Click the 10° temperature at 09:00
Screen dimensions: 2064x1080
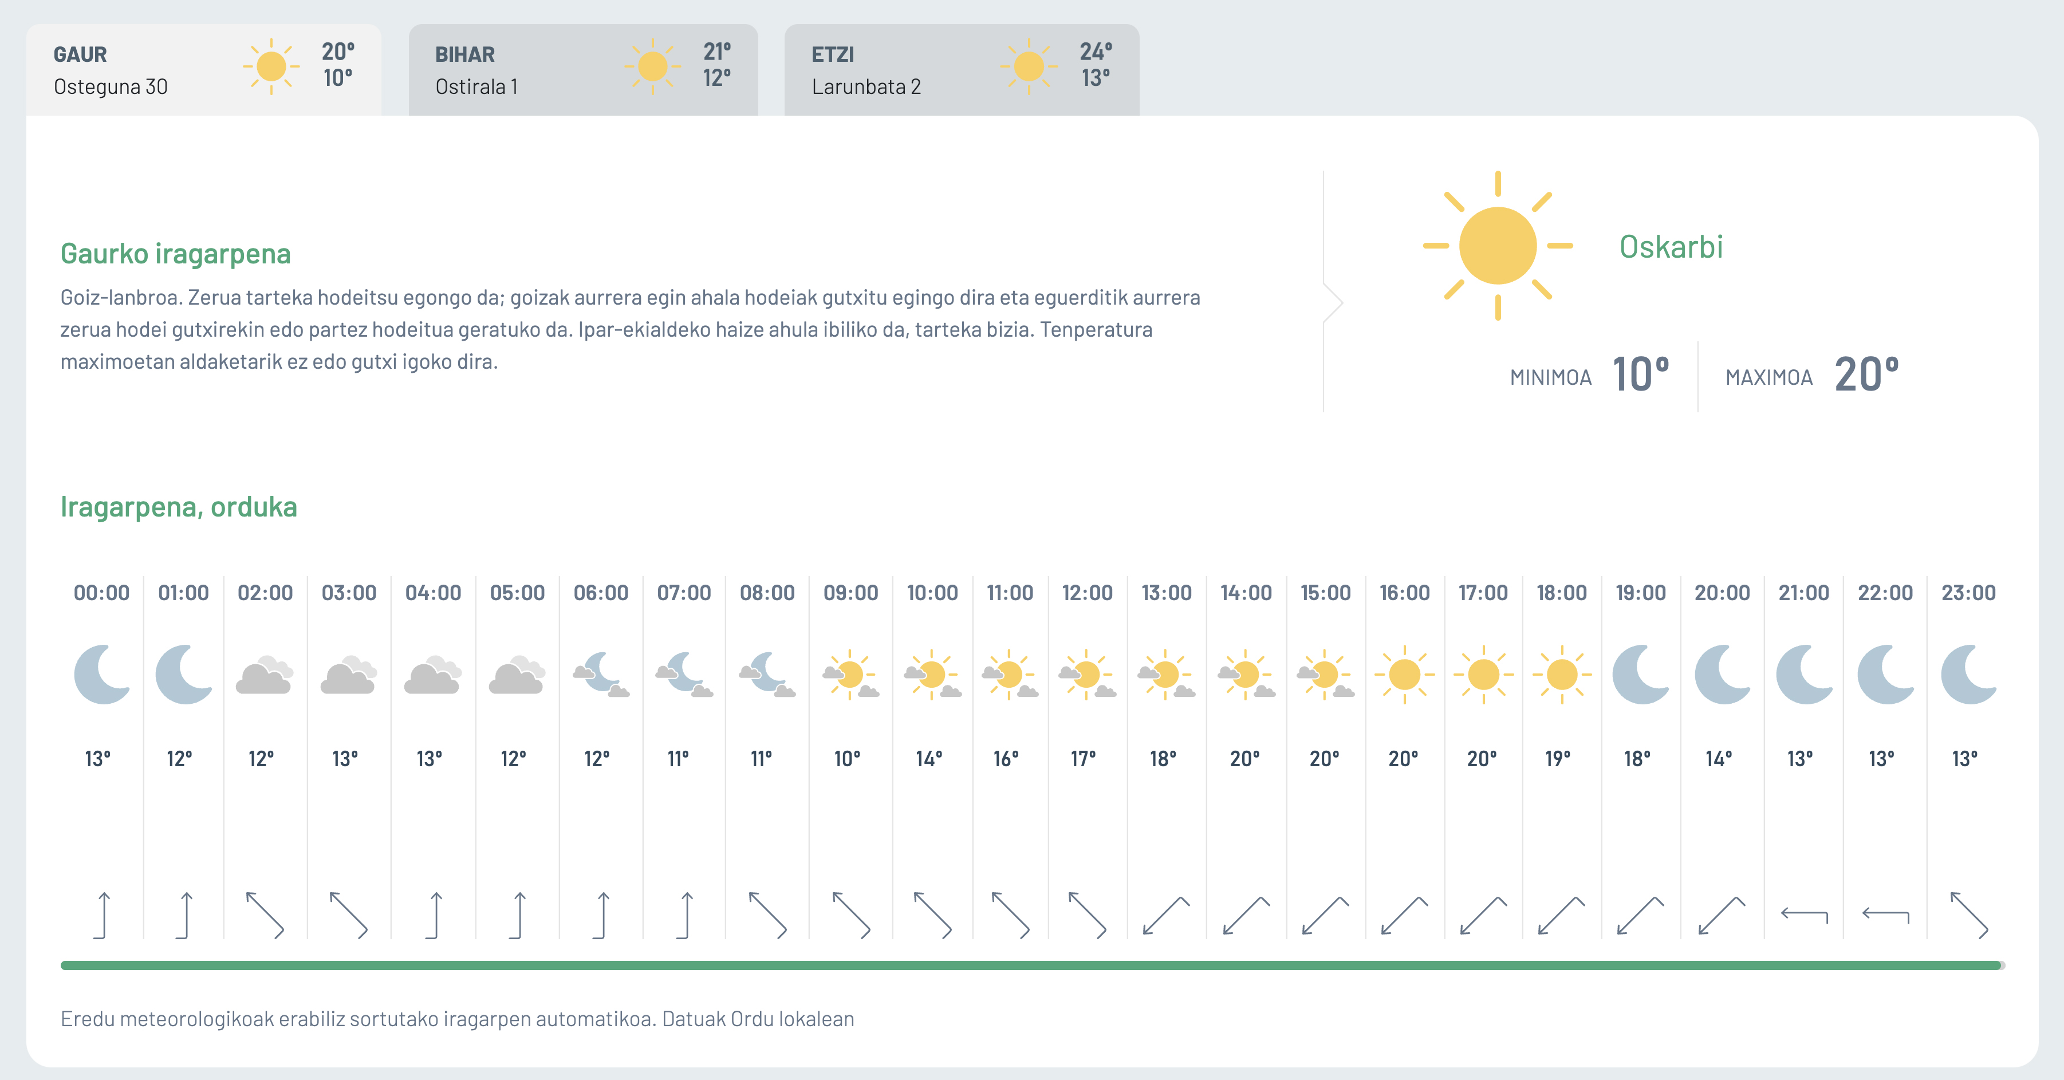click(x=847, y=758)
